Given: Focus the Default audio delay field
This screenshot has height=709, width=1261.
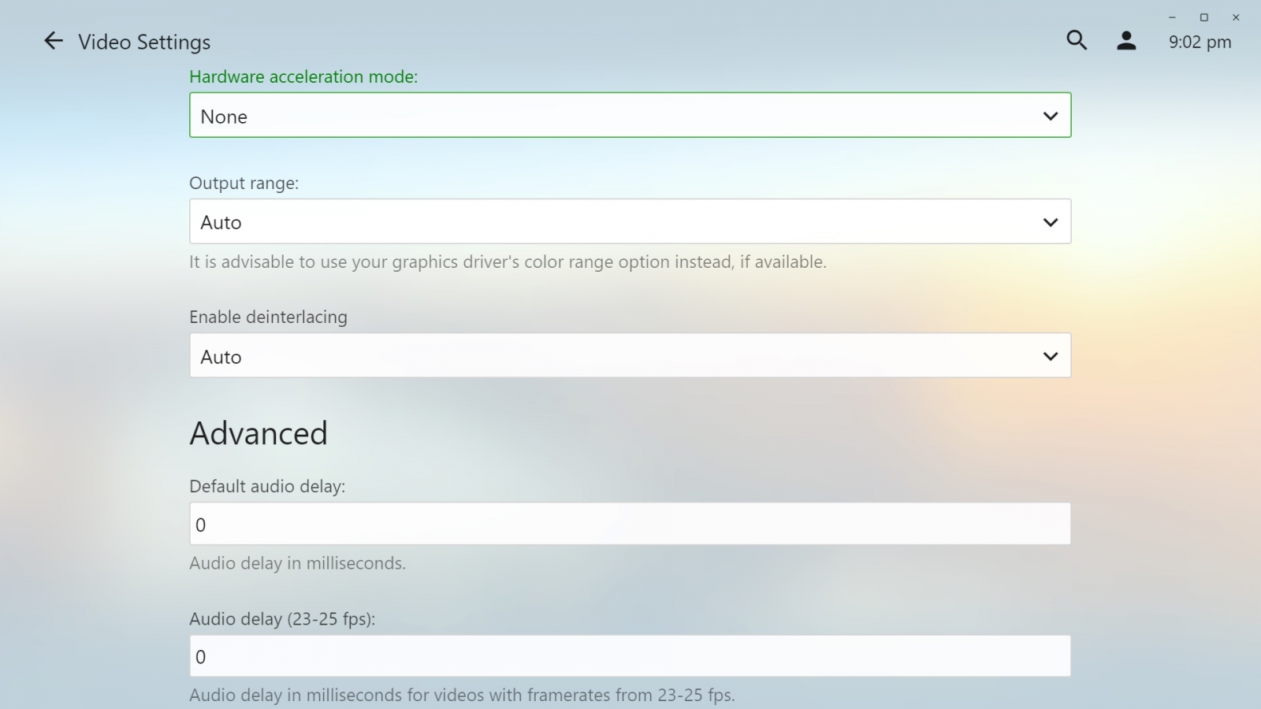Looking at the screenshot, I should click(630, 524).
